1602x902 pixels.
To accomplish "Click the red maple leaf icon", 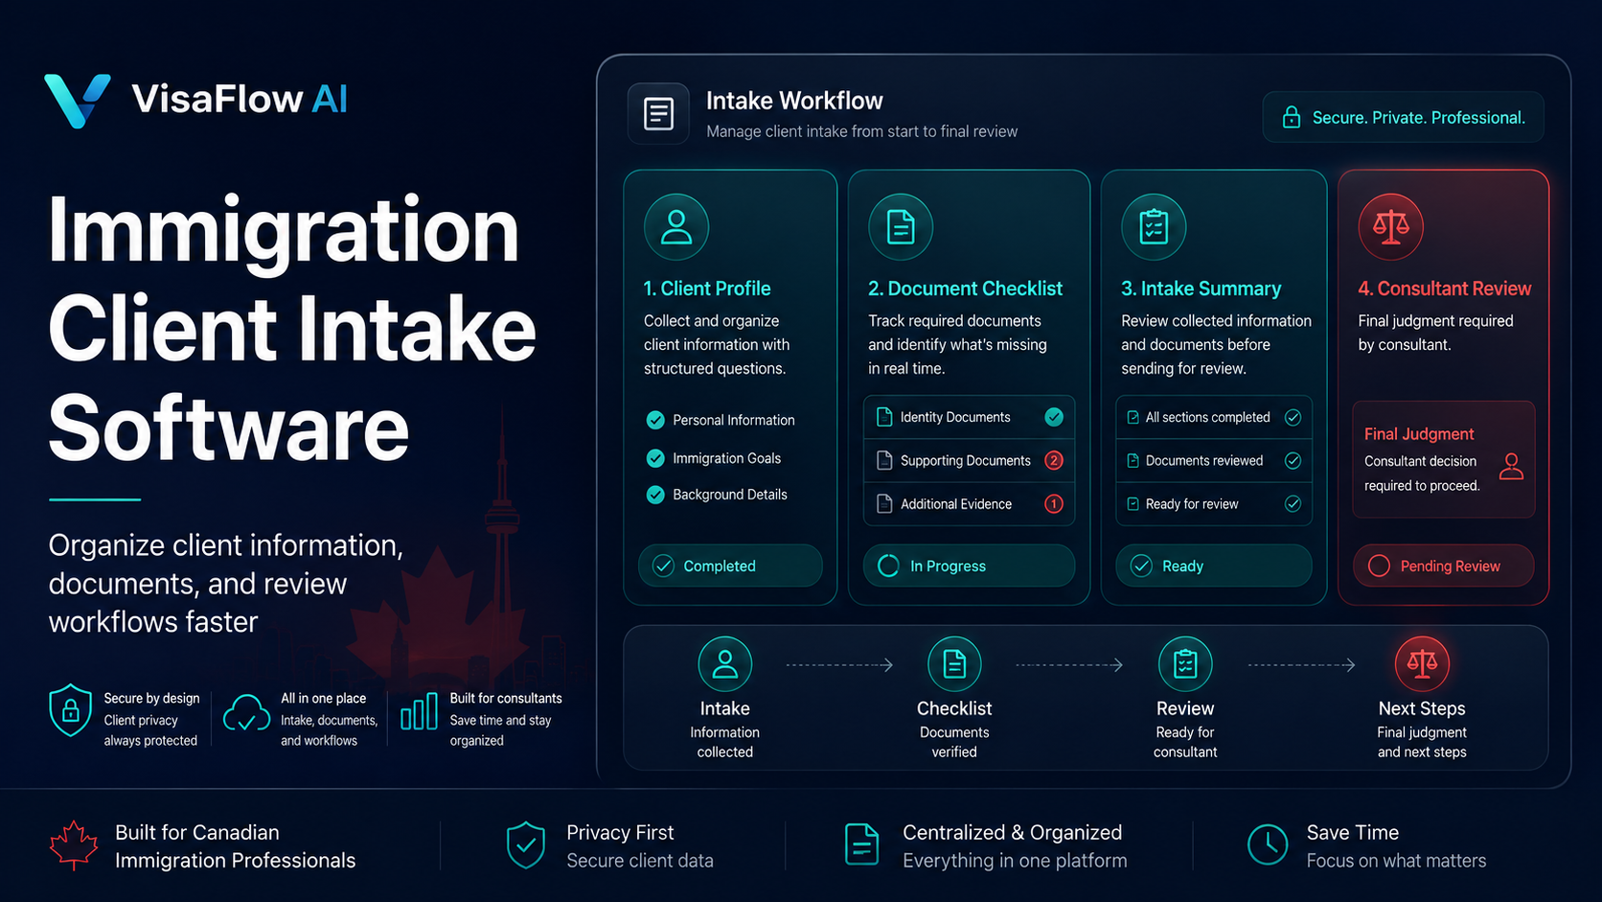I will click(x=74, y=845).
